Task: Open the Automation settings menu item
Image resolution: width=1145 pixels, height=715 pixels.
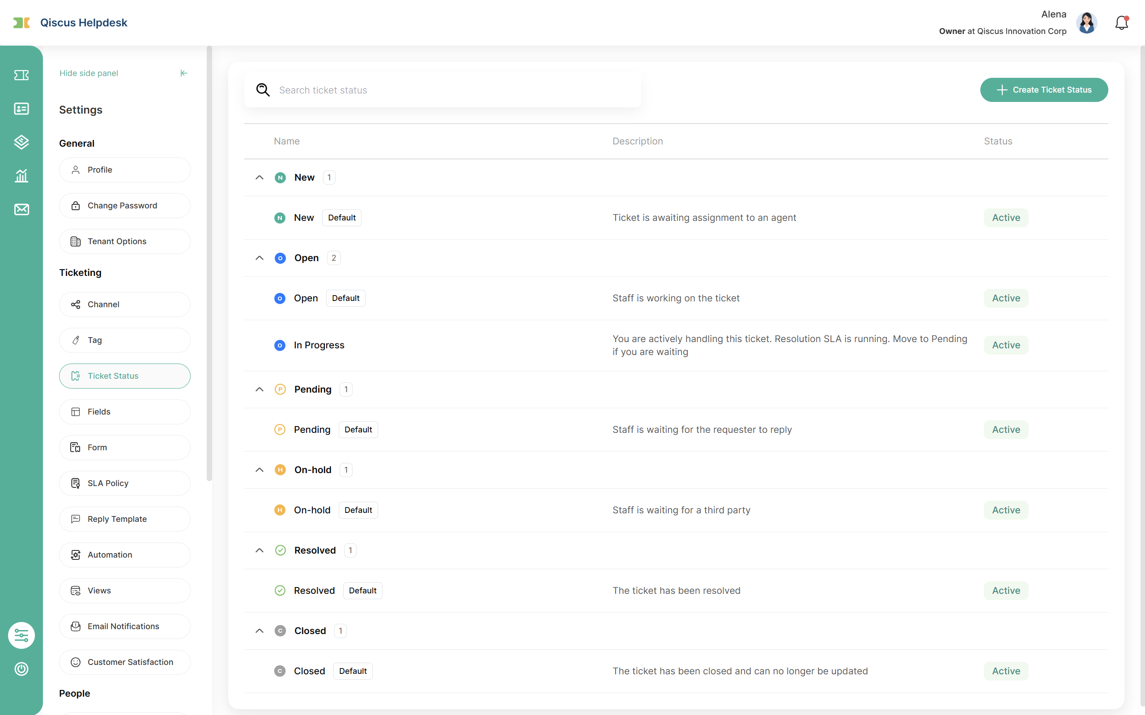Action: click(x=125, y=554)
